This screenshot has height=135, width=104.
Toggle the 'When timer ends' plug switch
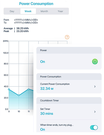pos(94,127)
